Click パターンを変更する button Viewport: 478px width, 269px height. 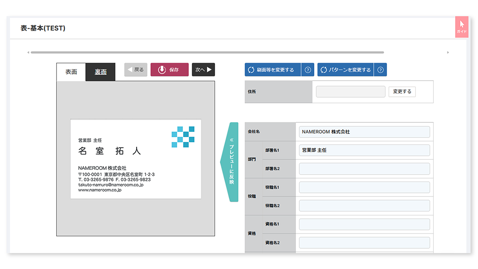coord(346,70)
